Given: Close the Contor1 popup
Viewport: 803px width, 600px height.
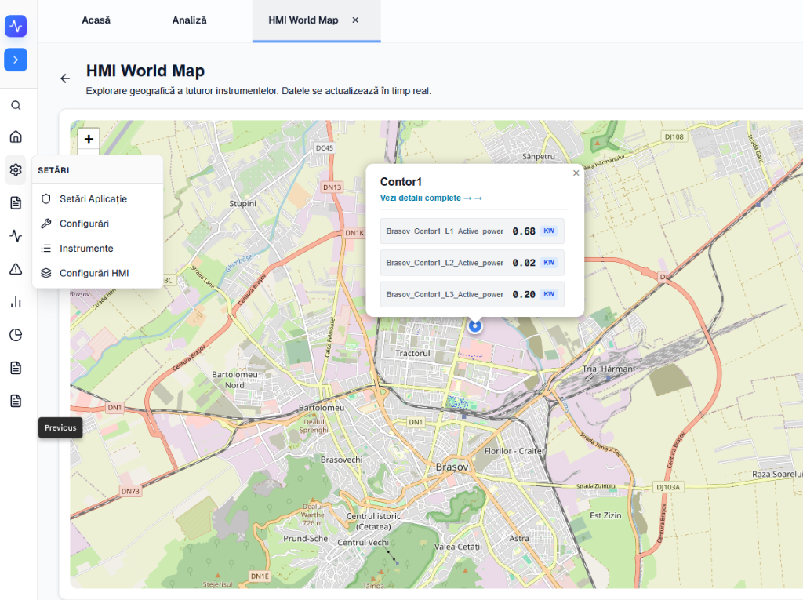Looking at the screenshot, I should [576, 173].
